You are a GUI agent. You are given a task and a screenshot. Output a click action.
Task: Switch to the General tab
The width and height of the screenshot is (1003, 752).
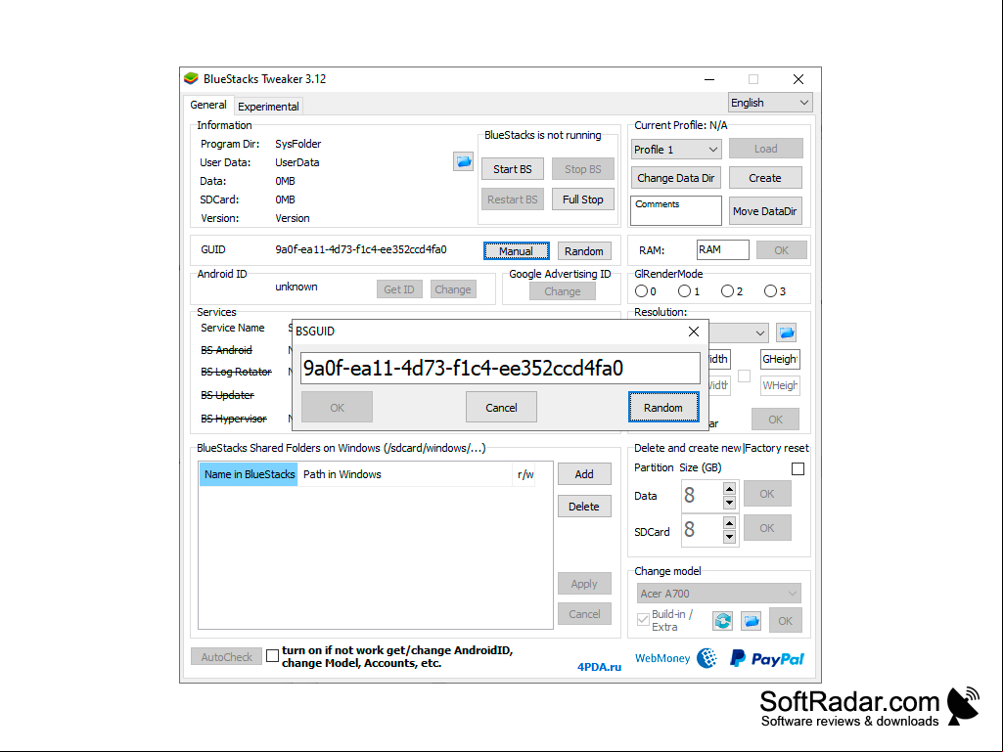pos(207,105)
